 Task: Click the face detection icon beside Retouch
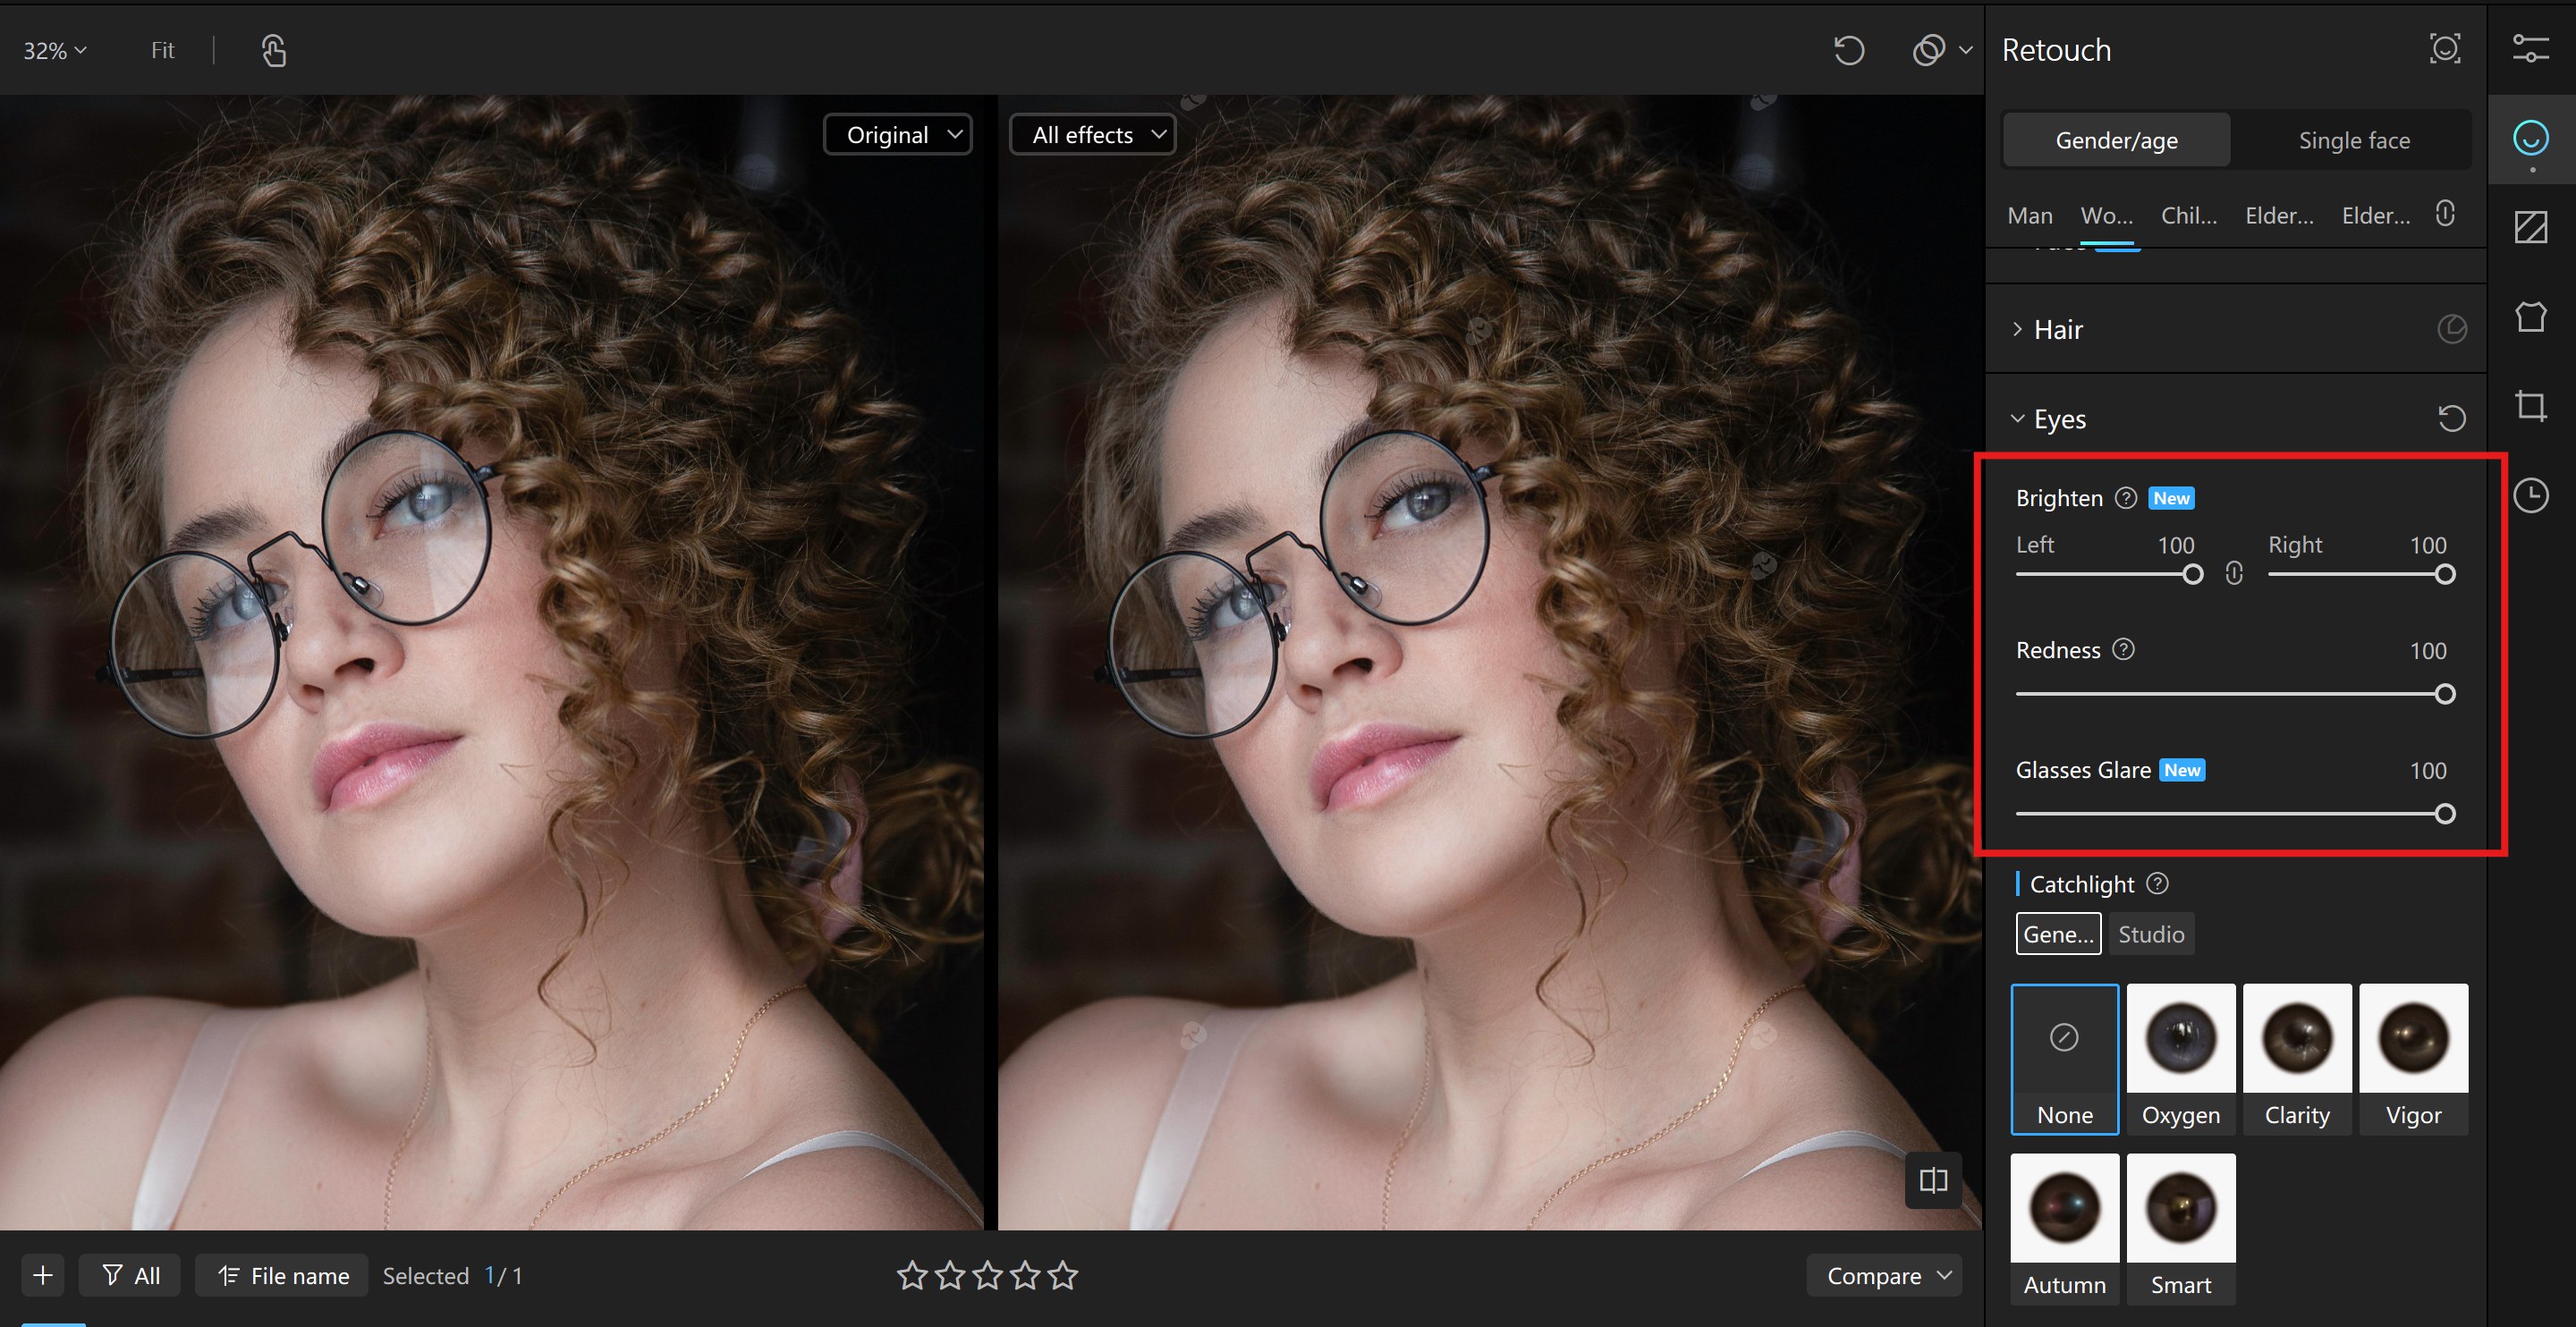pos(2444,49)
